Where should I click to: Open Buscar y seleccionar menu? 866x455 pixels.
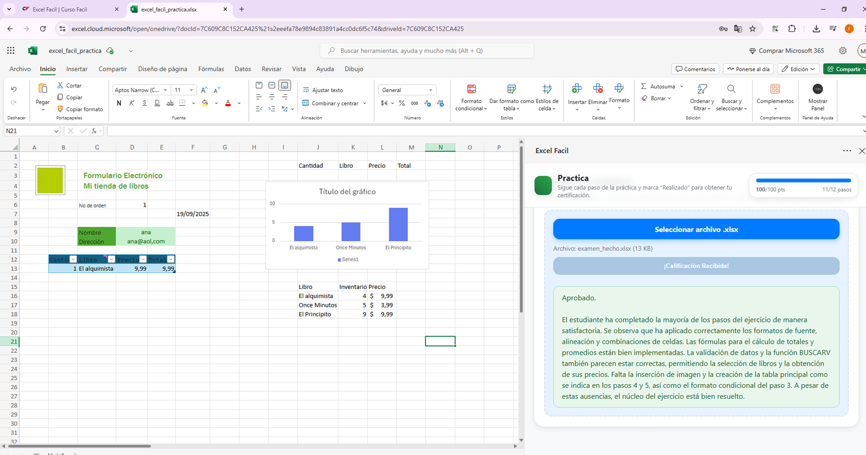[731, 98]
